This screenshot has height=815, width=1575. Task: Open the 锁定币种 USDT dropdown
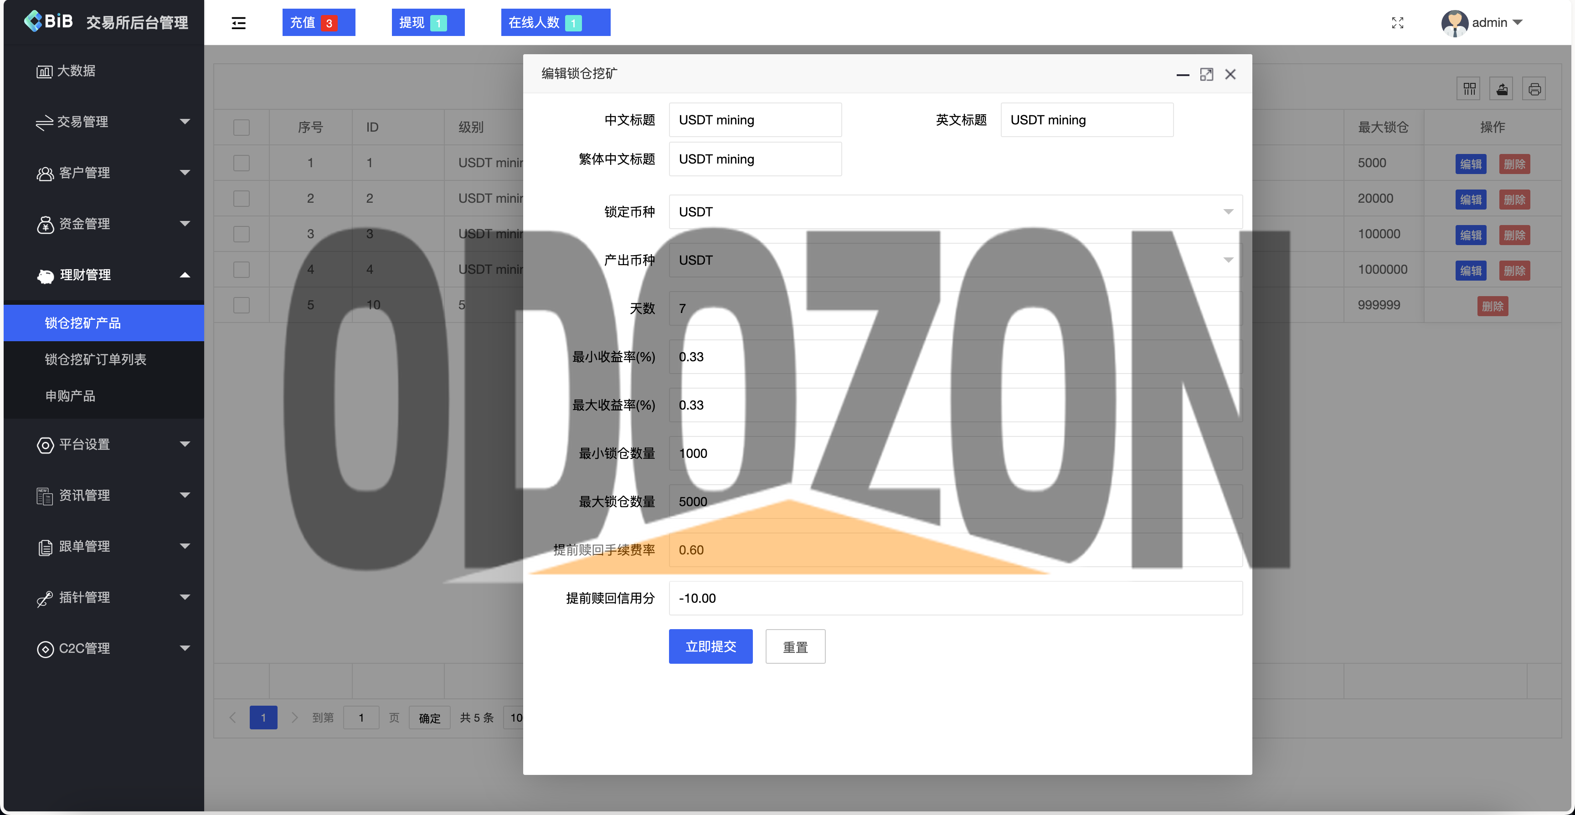(x=955, y=211)
